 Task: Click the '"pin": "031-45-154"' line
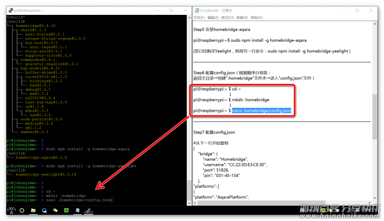tap(221, 175)
